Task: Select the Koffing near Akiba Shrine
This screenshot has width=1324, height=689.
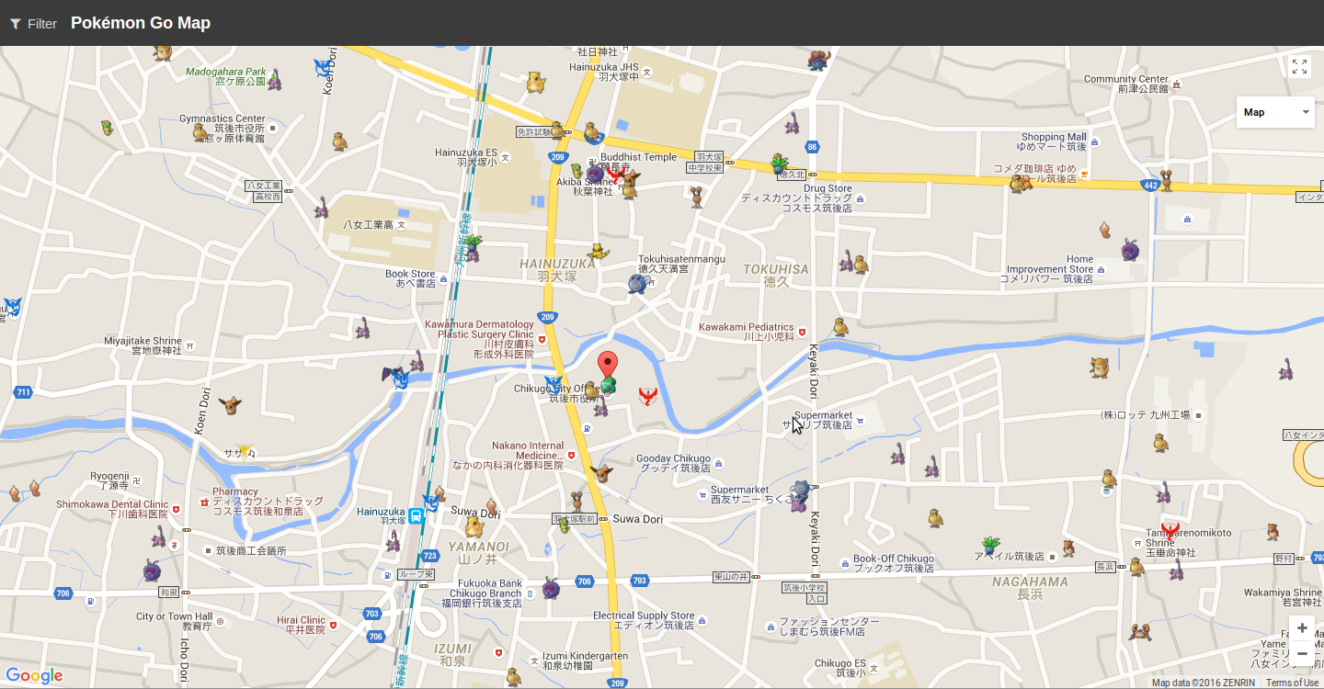Action: pyautogui.click(x=595, y=174)
